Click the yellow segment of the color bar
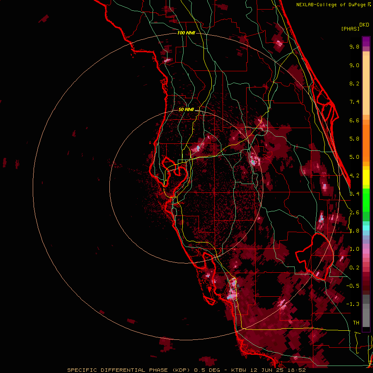The height and width of the screenshot is (373, 373). pyautogui.click(x=366, y=177)
